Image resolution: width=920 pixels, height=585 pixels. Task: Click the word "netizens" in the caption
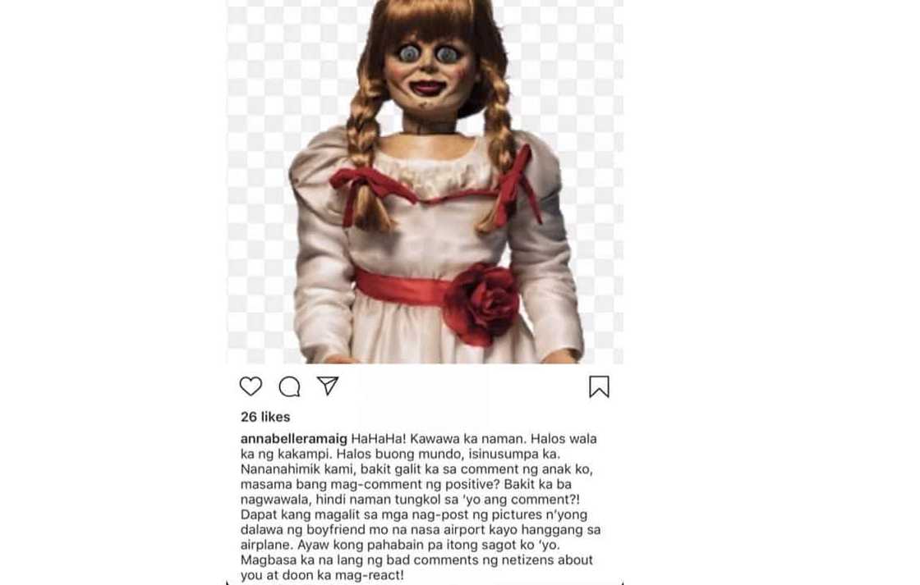(x=529, y=560)
